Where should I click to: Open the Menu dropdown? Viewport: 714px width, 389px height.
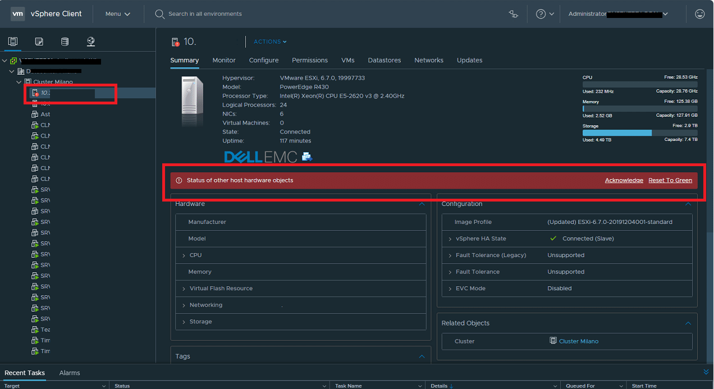click(117, 14)
